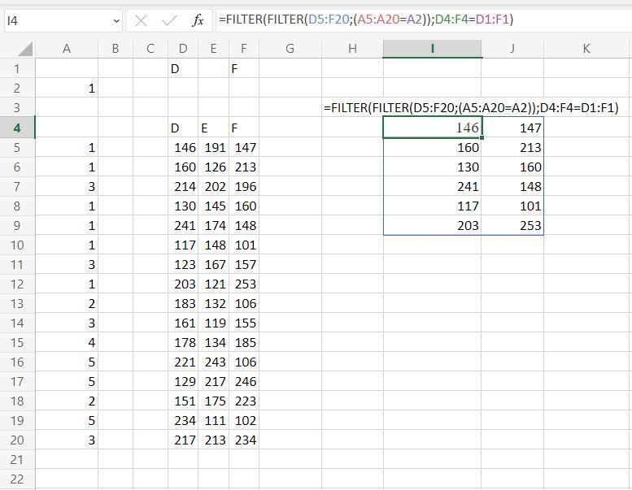Screen dimensions: 632x490
Task: Click cell F1 containing F
Action: [x=244, y=68]
